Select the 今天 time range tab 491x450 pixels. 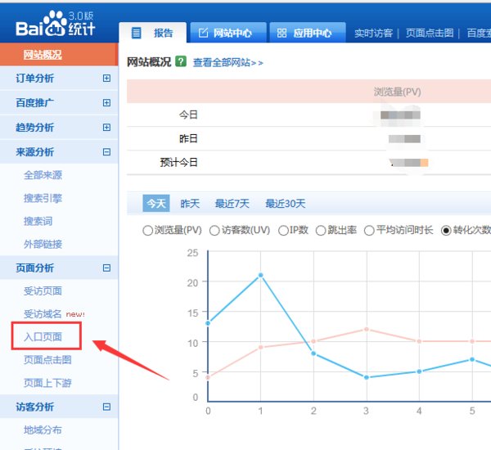[x=156, y=204]
